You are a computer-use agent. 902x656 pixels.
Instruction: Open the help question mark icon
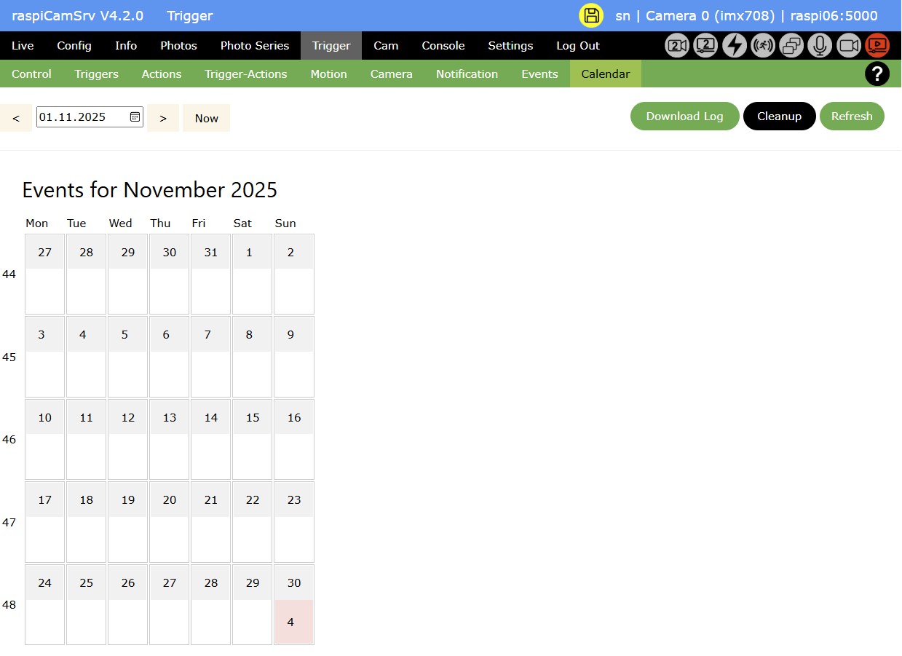point(877,74)
